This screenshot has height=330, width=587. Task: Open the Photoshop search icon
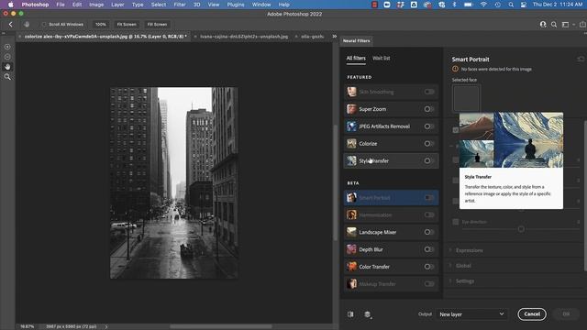pyautogui.click(x=554, y=25)
